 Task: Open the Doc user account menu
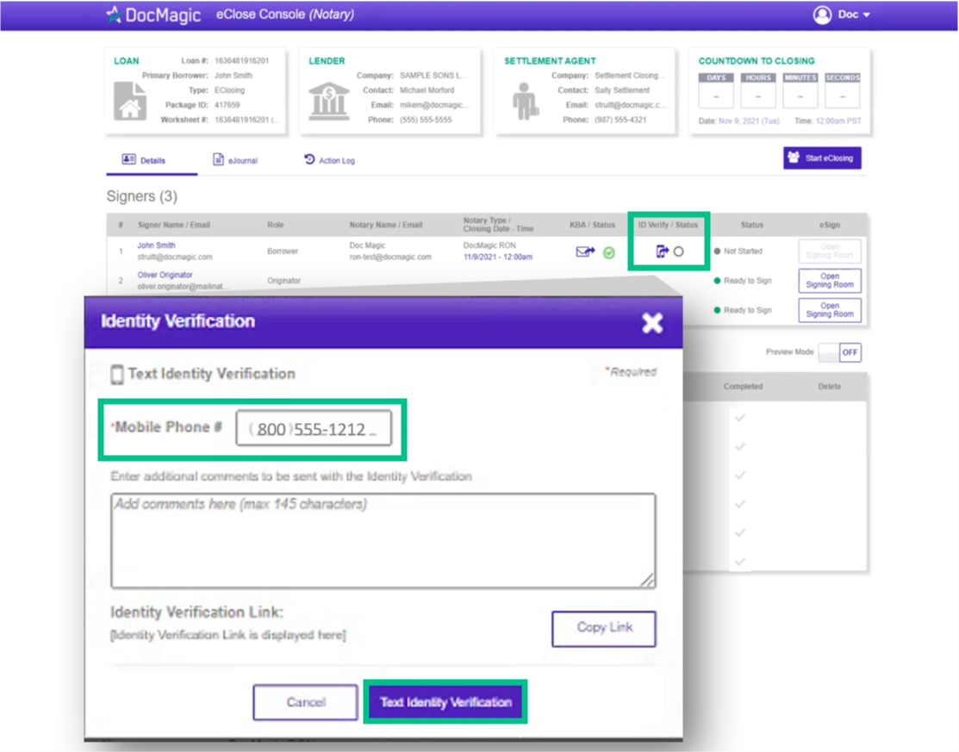click(x=842, y=15)
